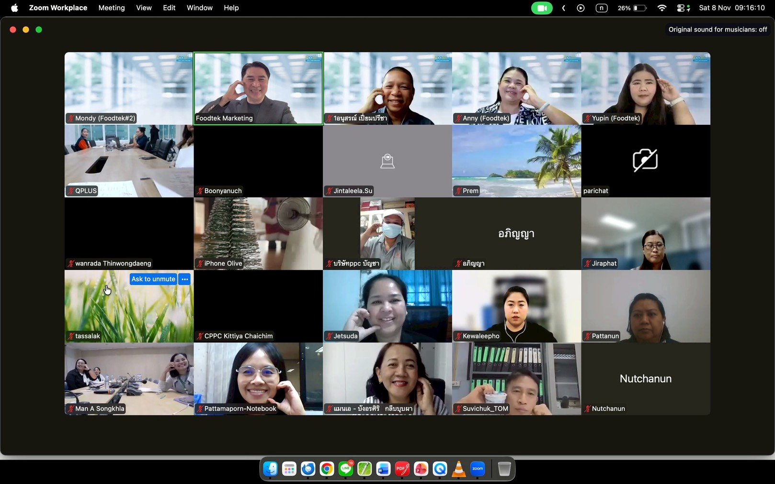Open the Meeting menu
This screenshot has width=775, height=484.
(x=112, y=8)
